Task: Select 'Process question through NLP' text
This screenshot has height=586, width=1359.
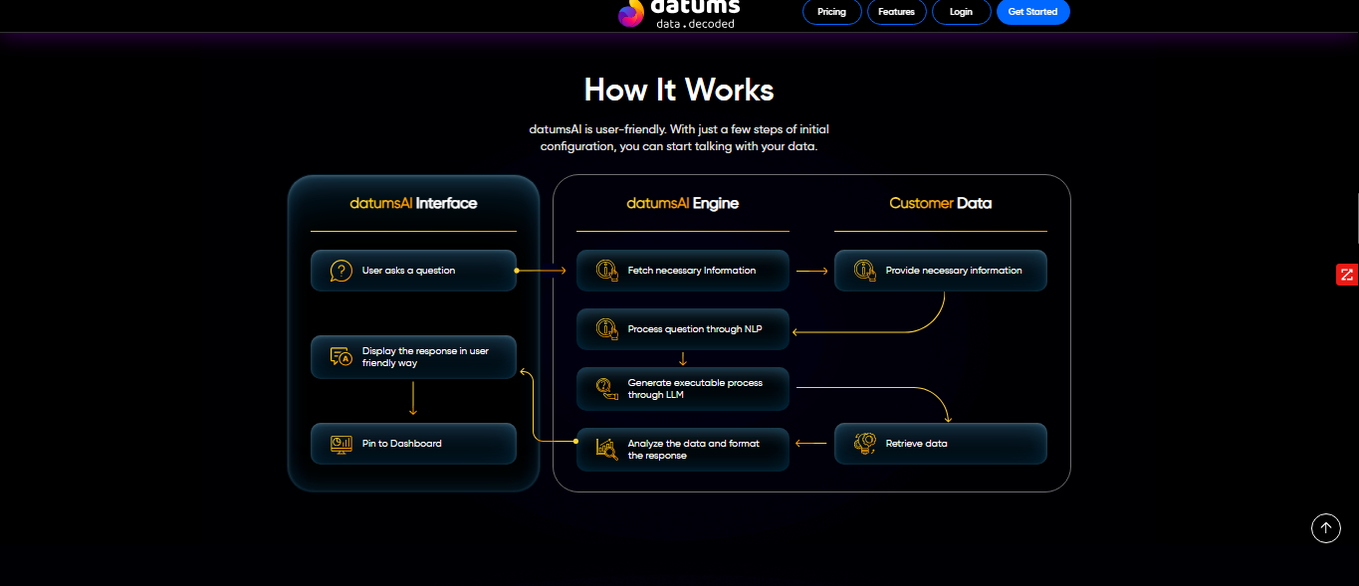Action: tap(695, 329)
